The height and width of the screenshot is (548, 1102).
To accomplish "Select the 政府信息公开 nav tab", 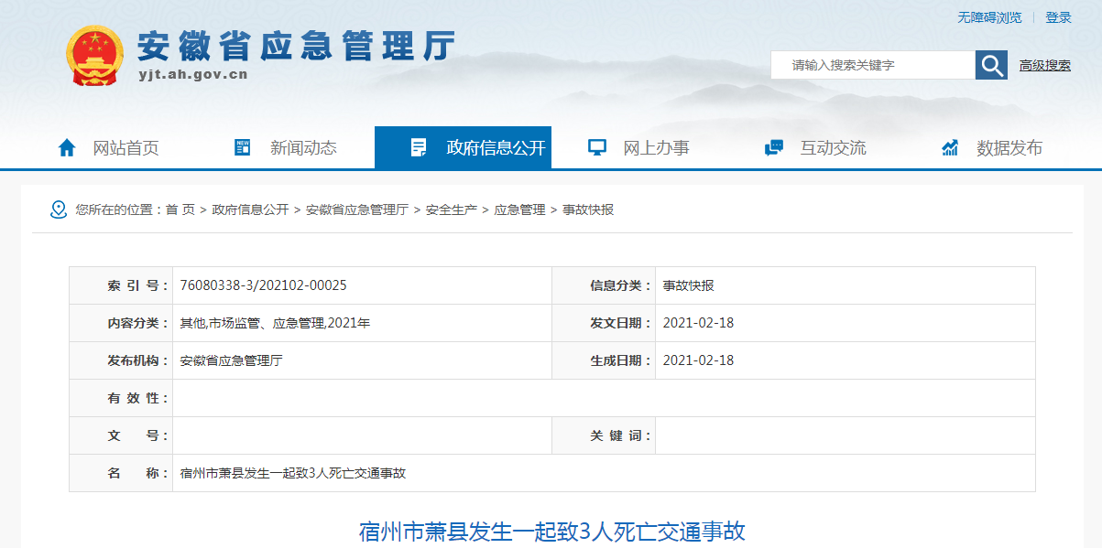I will tap(463, 147).
